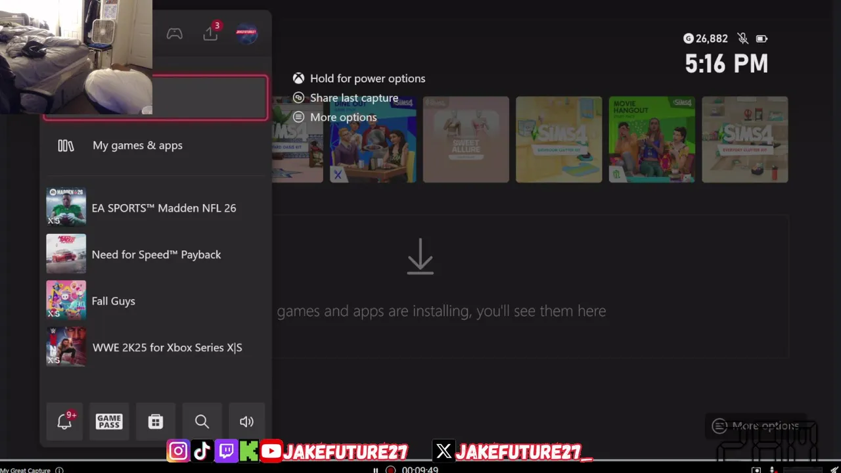Open Sims 4 Backyard Oasis Kit tile
841x473 pixels.
click(x=298, y=140)
